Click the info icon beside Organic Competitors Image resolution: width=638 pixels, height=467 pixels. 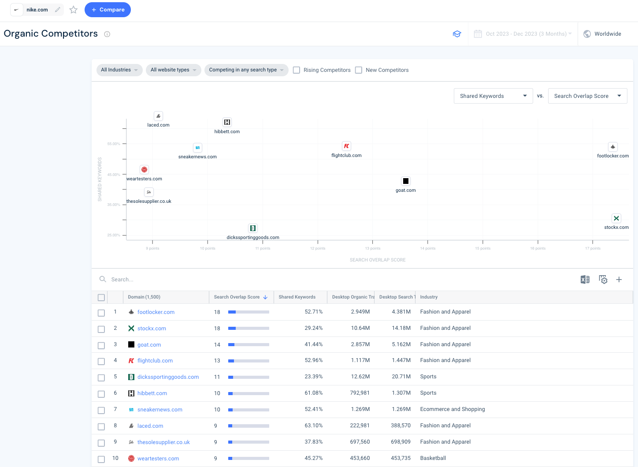click(x=107, y=34)
